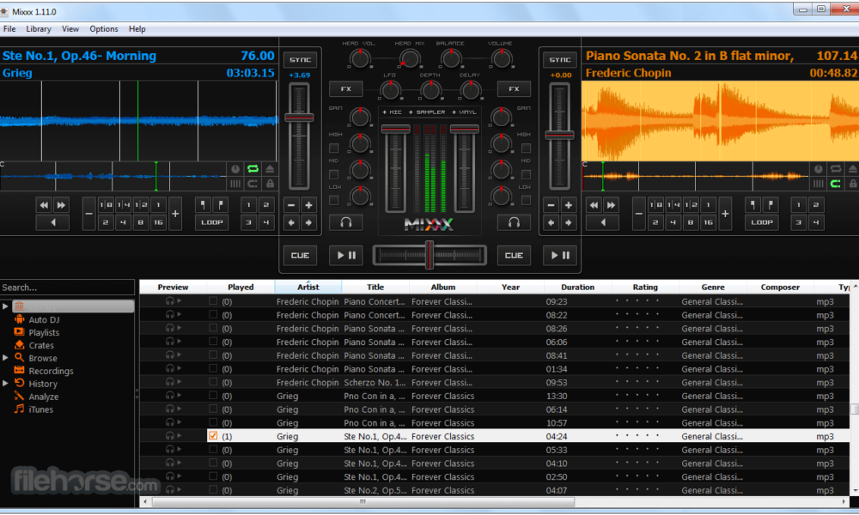This screenshot has width=859, height=515.
Task: Sort tracks by the Artist column header
Action: click(308, 287)
